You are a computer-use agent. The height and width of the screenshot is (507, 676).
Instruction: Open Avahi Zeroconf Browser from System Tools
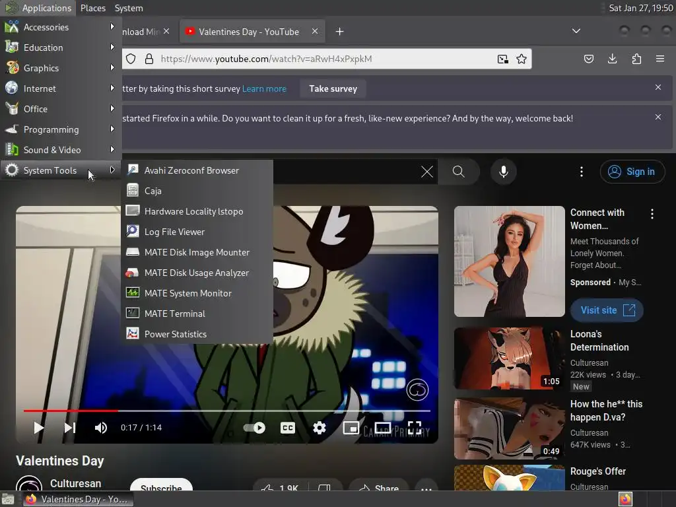coord(197,170)
